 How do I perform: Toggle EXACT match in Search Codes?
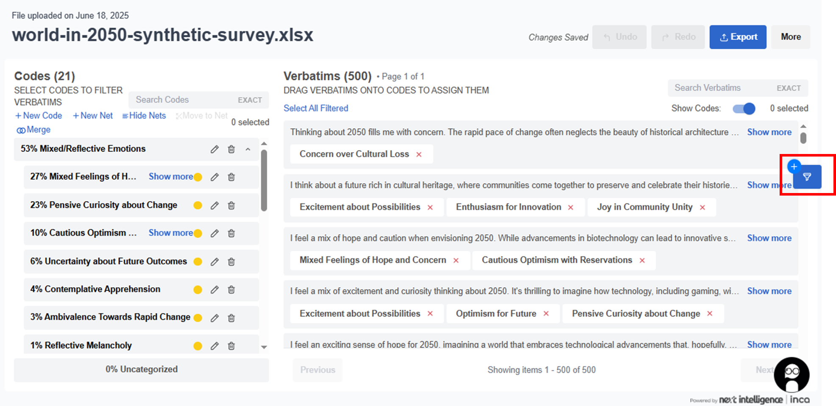(x=250, y=100)
